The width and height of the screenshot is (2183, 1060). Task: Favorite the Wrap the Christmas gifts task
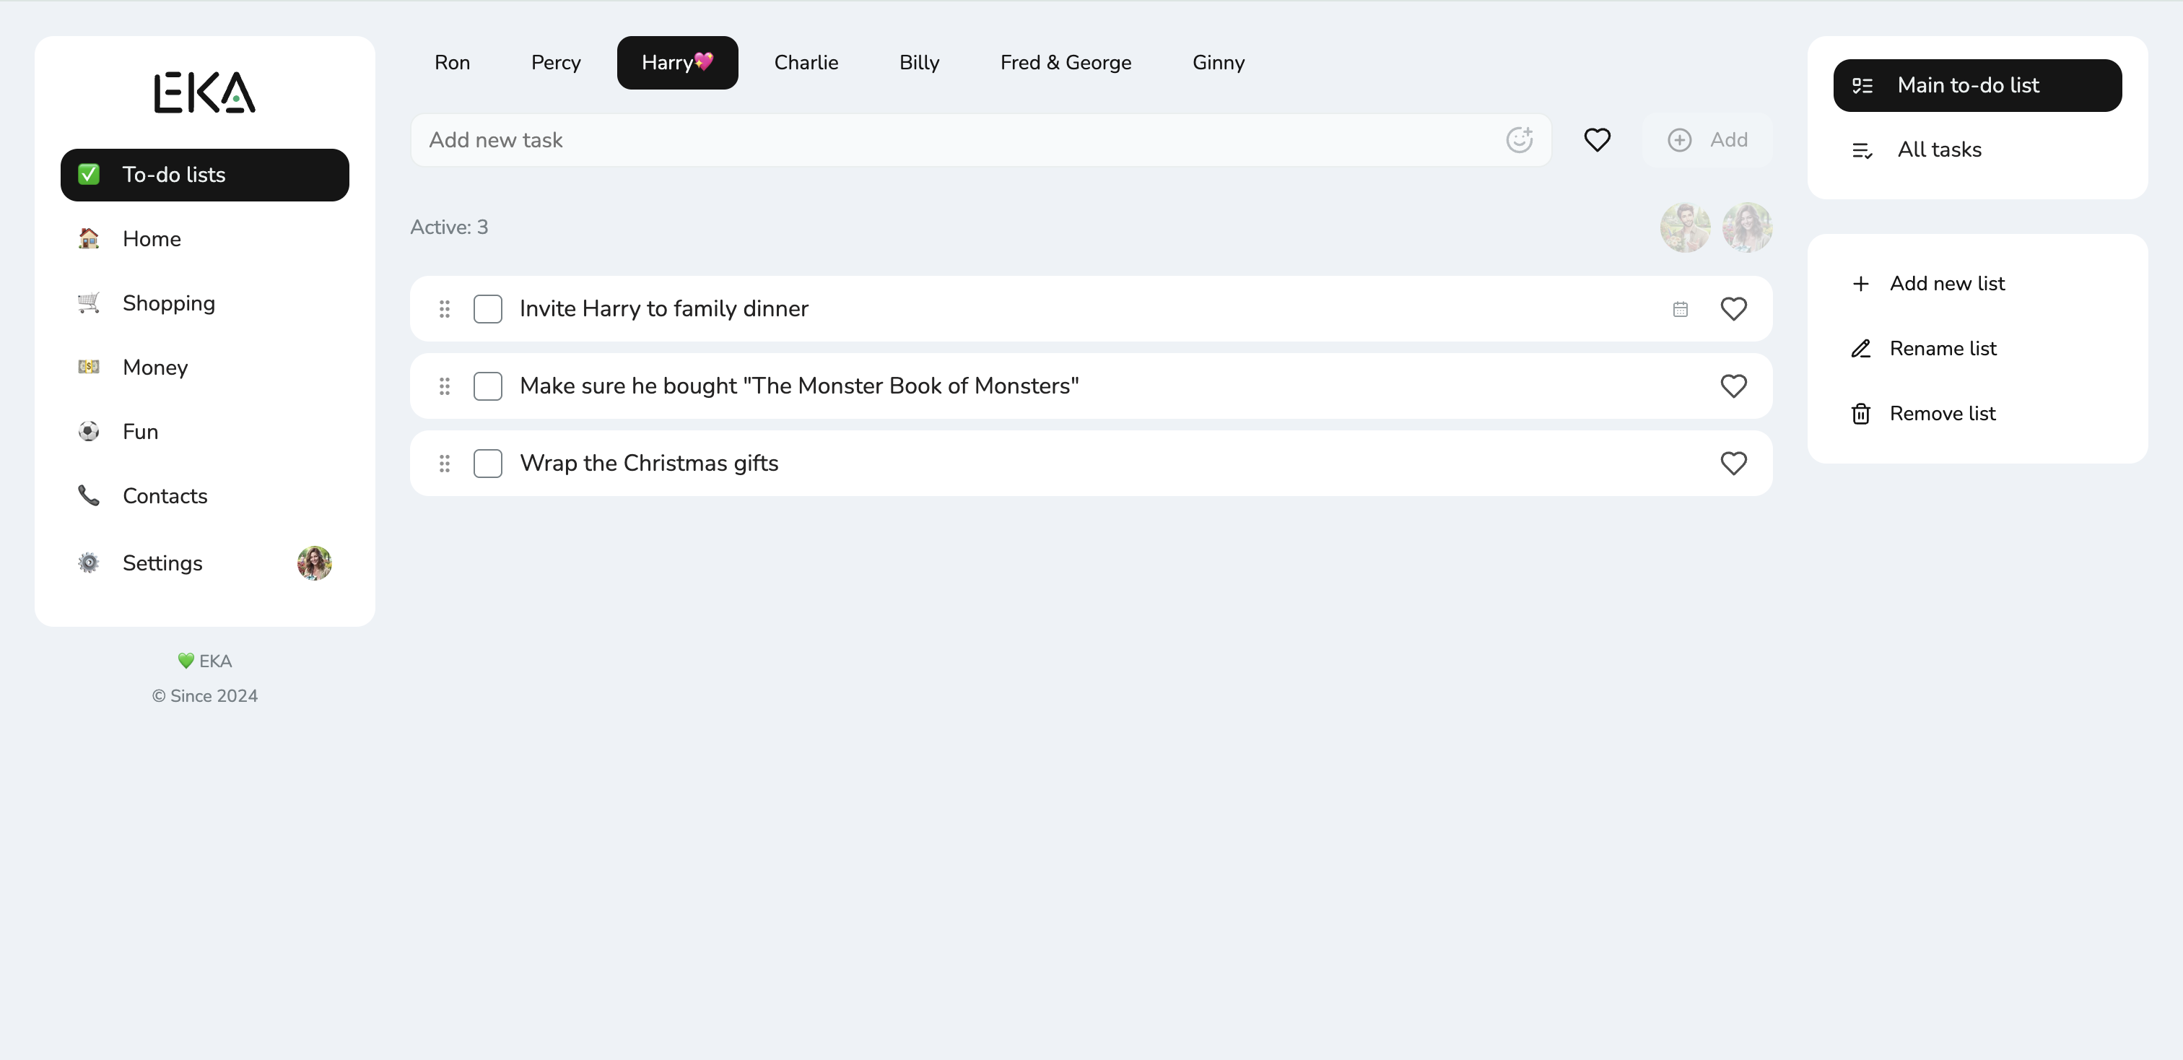[1734, 464]
